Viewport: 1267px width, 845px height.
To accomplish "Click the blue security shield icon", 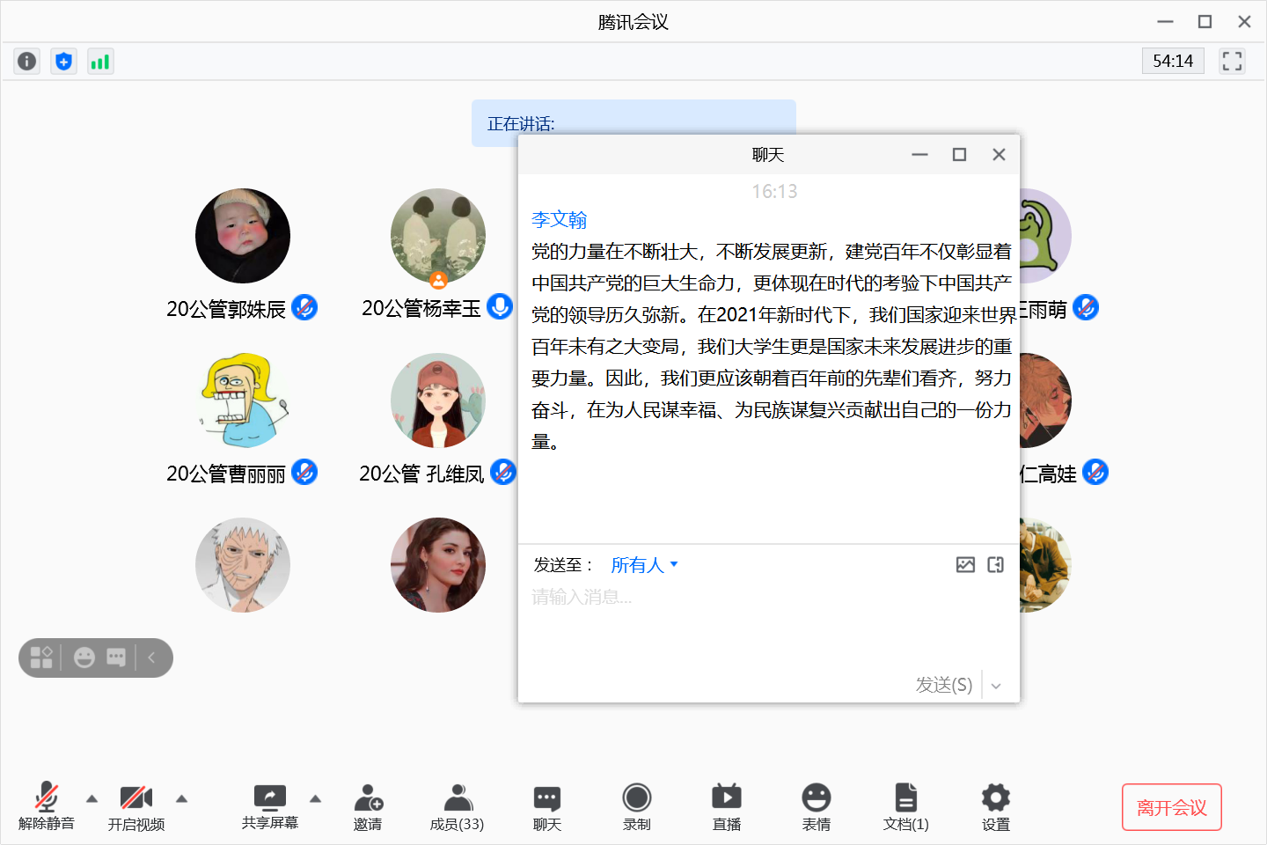I will pos(63,61).
